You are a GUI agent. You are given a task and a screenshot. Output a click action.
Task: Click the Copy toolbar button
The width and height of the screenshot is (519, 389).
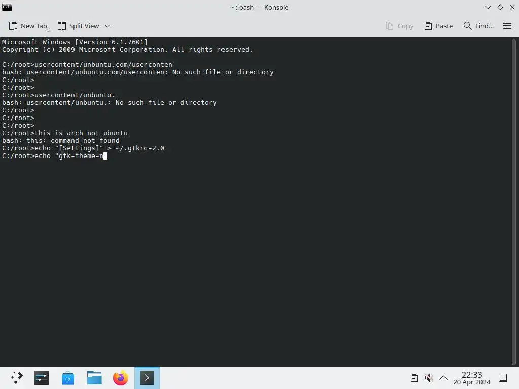tap(399, 26)
